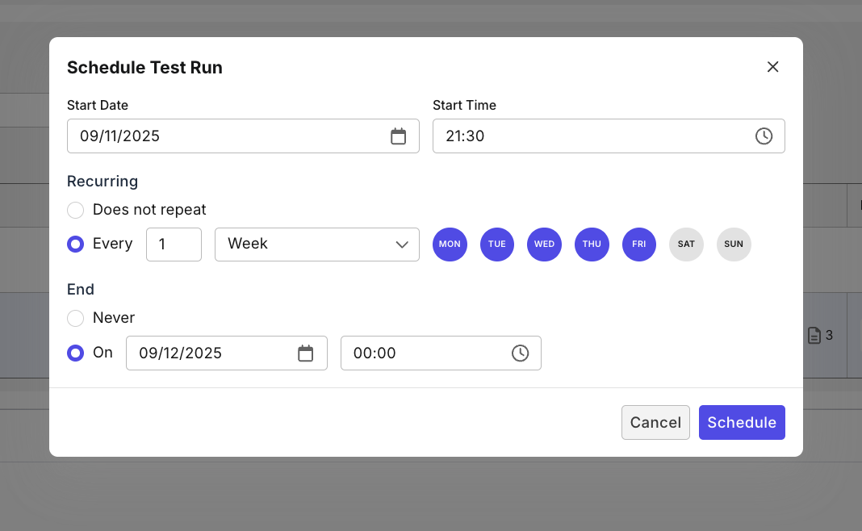
Task: Click the Start Time clock icon
Action: 764,136
